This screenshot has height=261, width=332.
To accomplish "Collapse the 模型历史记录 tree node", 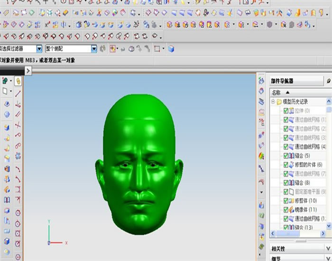I will tap(273, 102).
